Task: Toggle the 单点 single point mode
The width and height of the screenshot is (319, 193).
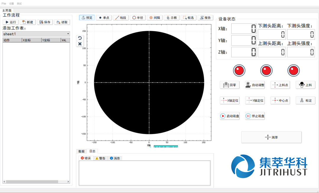Action: (x=104, y=18)
